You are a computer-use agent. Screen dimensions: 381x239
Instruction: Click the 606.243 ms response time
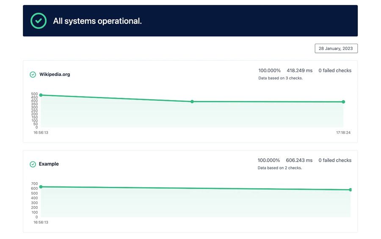click(x=299, y=160)
